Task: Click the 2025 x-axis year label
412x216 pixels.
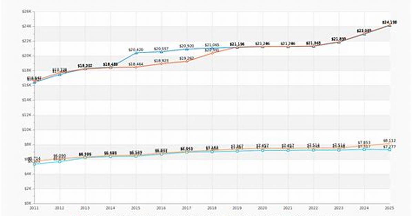Action: 390,208
